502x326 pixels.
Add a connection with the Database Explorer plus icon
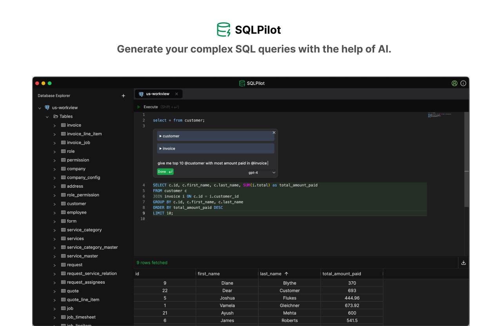click(123, 95)
